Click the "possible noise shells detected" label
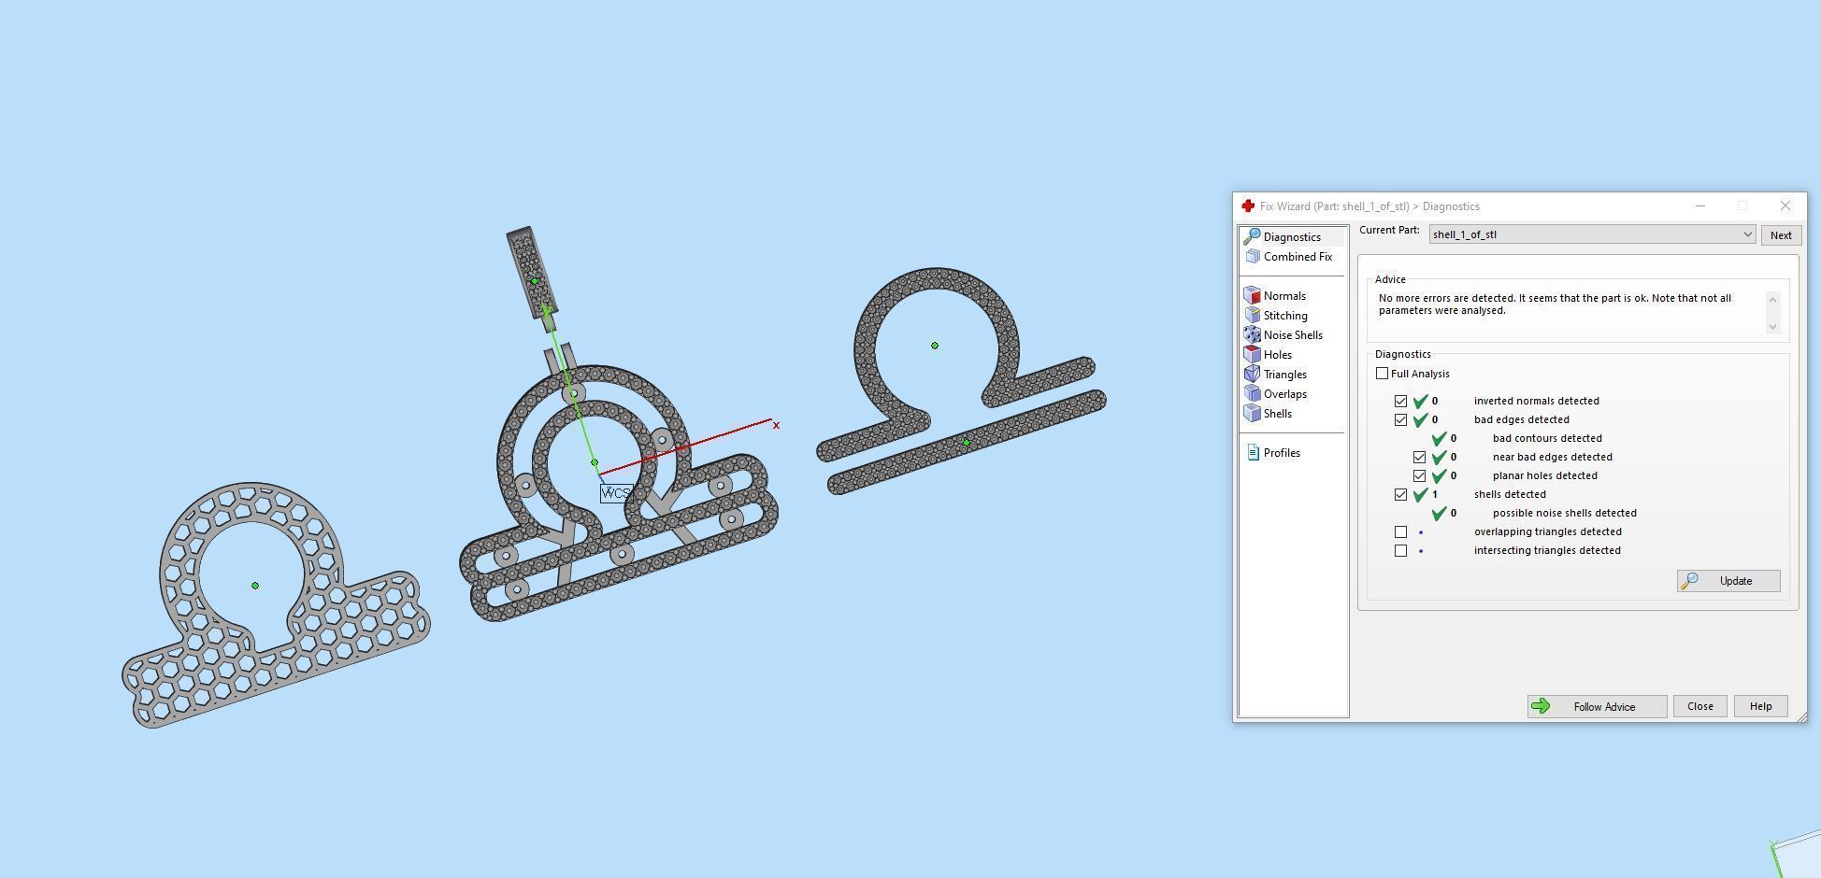The width and height of the screenshot is (1821, 878). [x=1565, y=513]
